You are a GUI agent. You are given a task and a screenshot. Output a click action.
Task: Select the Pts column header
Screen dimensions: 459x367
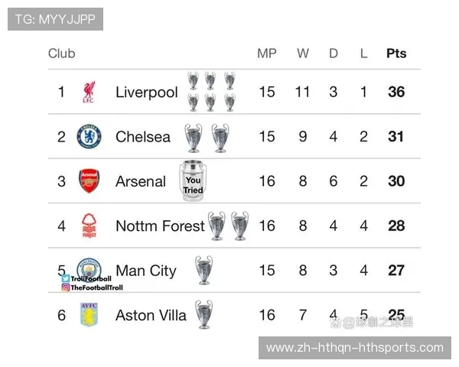(396, 54)
